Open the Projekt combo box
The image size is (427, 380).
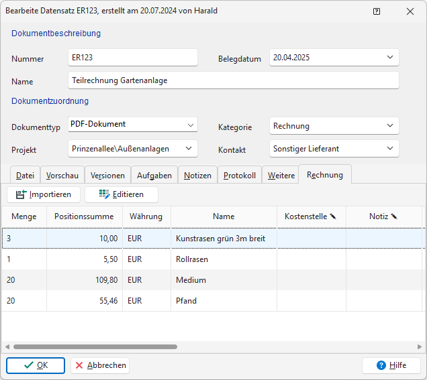[189, 148]
